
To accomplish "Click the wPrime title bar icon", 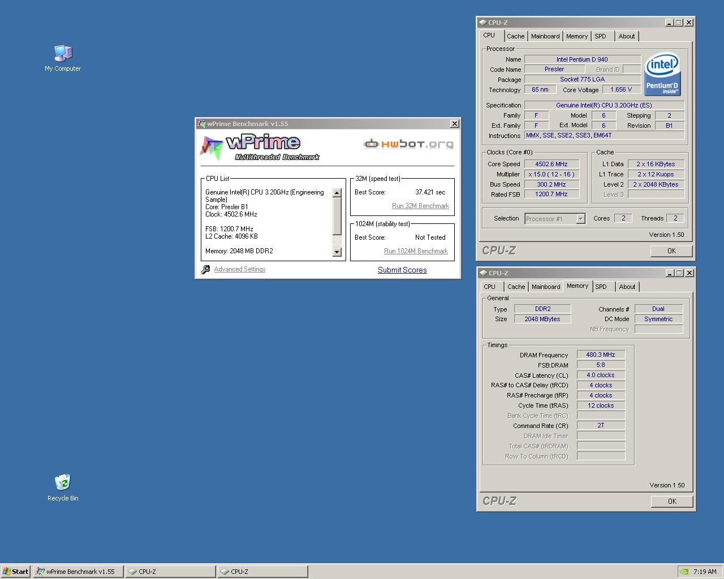I will tap(201, 124).
